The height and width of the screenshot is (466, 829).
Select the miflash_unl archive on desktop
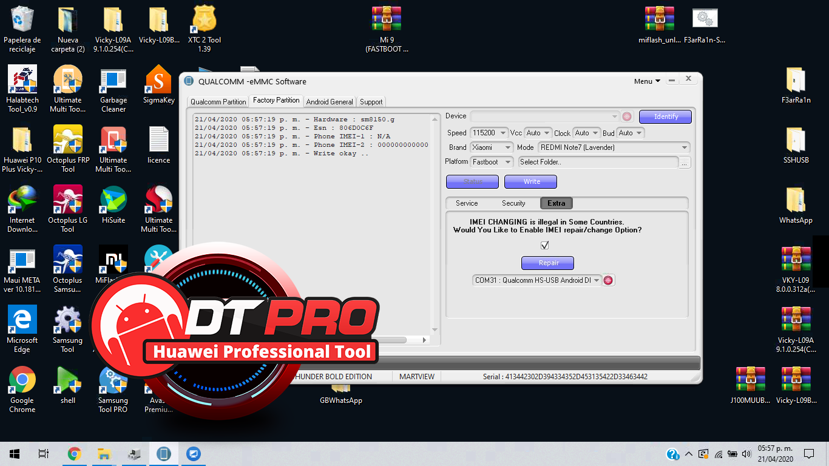tap(660, 25)
